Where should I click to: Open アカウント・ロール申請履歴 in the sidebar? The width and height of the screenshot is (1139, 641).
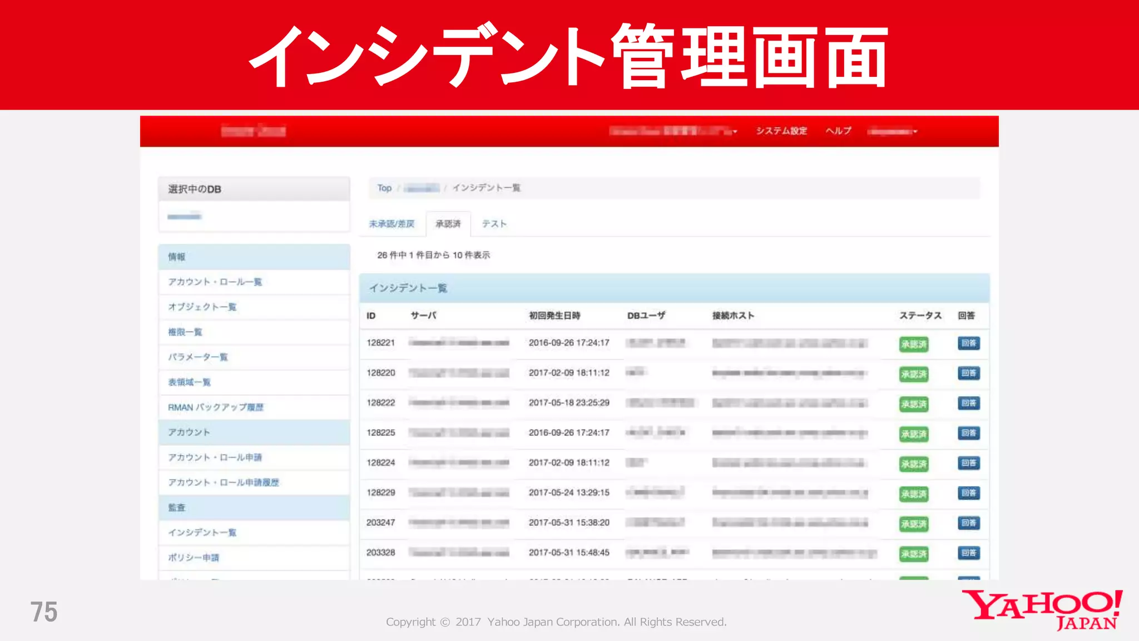tap(224, 482)
